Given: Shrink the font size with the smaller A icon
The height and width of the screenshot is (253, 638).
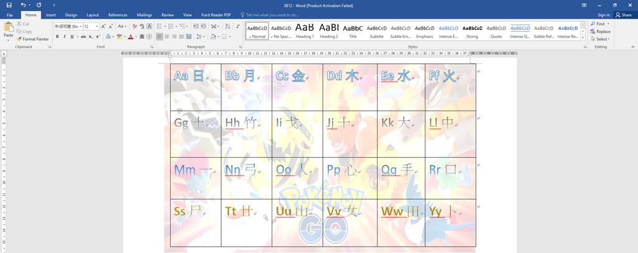Looking at the screenshot, I should pos(111,26).
